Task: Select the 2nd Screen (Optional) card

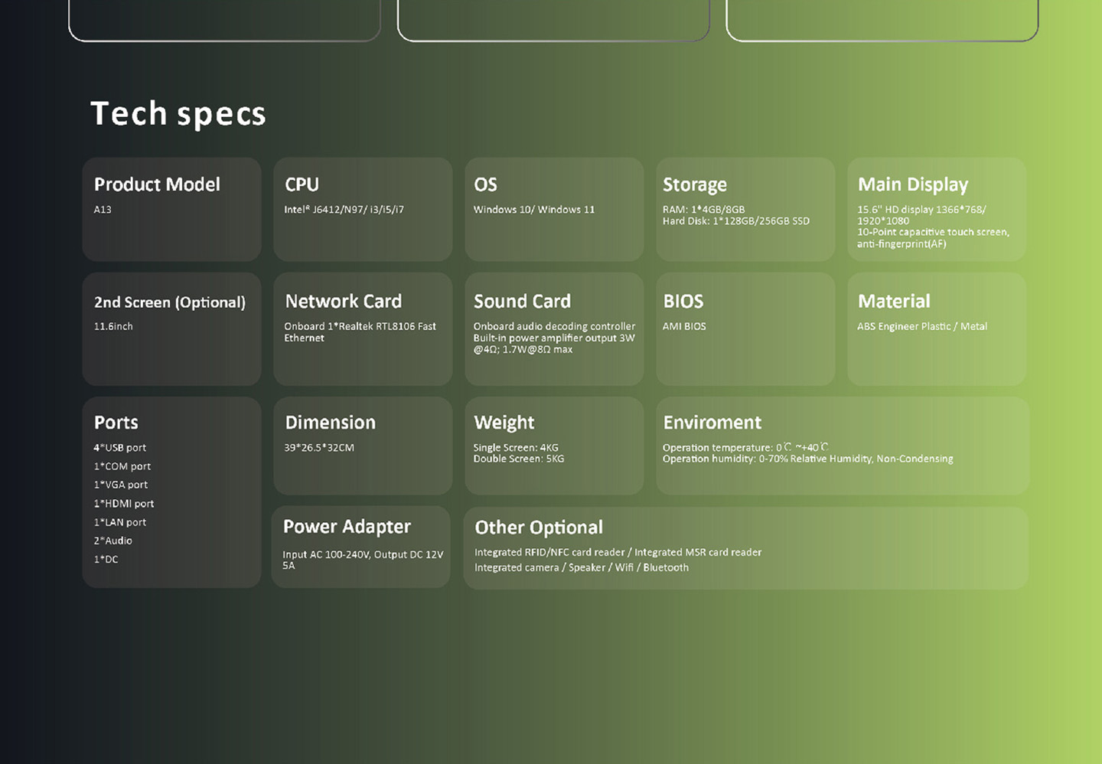Action: [171, 329]
